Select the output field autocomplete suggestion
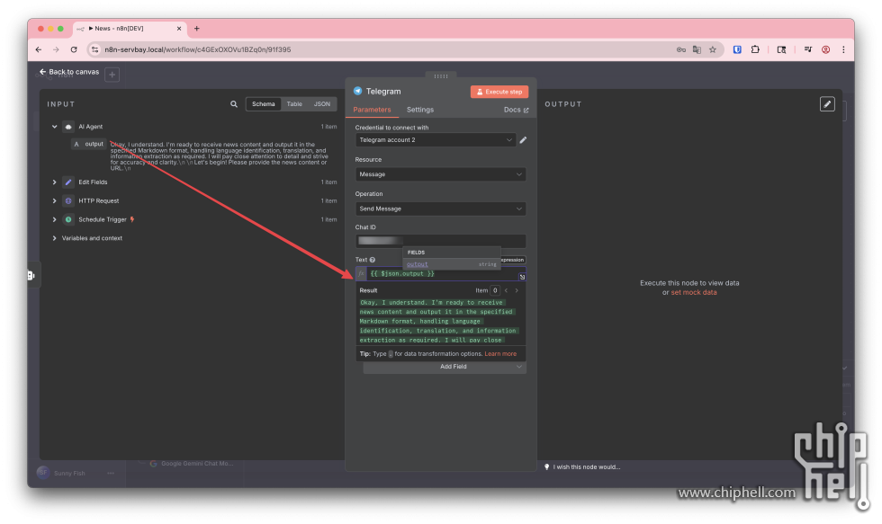882x524 pixels. point(452,264)
